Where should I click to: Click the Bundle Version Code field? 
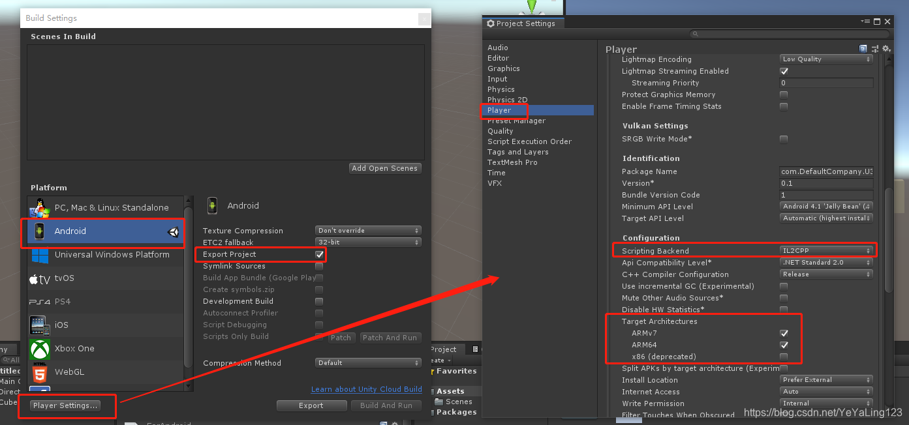pyautogui.click(x=827, y=195)
